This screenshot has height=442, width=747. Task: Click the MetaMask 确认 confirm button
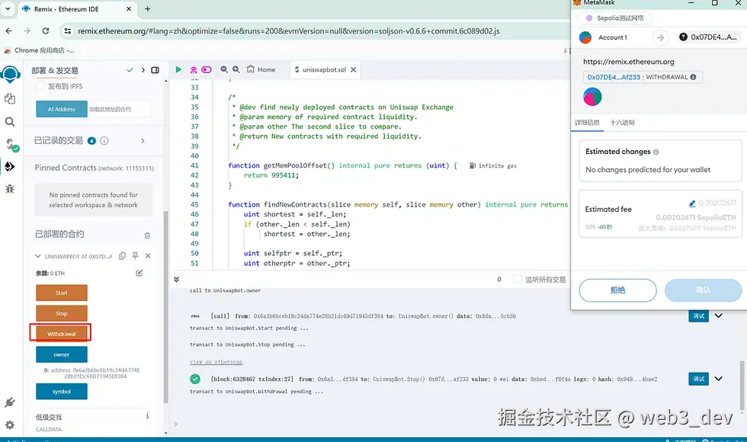pos(703,290)
